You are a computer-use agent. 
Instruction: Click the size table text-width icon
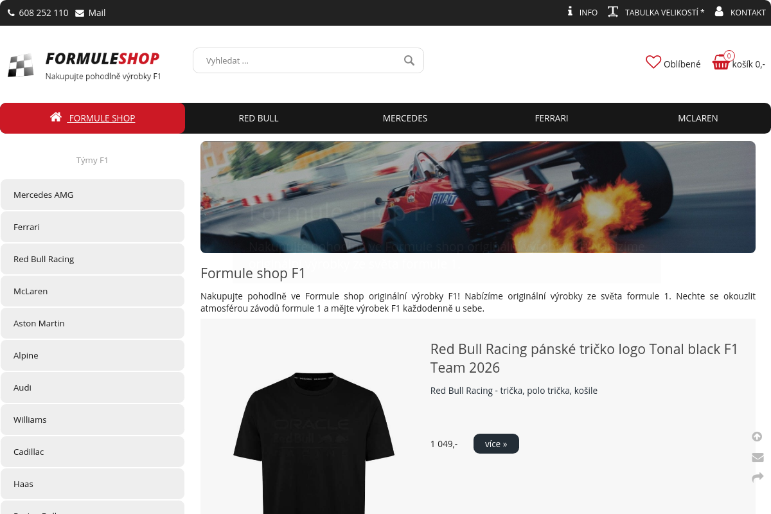coord(613,12)
